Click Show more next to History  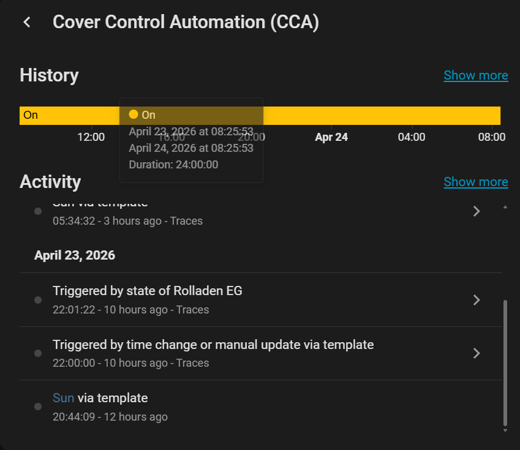[x=475, y=75]
